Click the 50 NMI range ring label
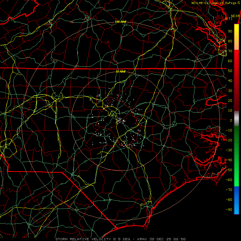241x241 pixels. (120, 71)
